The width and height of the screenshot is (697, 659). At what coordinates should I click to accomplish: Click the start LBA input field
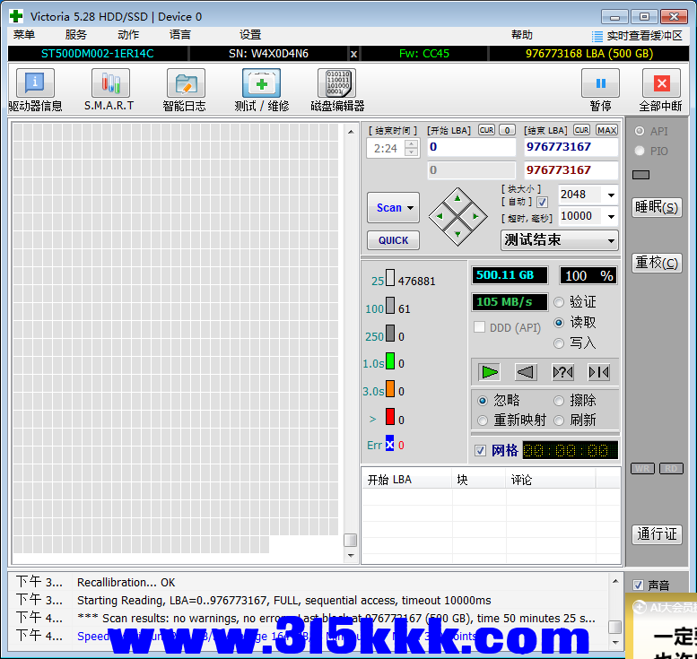coord(471,147)
